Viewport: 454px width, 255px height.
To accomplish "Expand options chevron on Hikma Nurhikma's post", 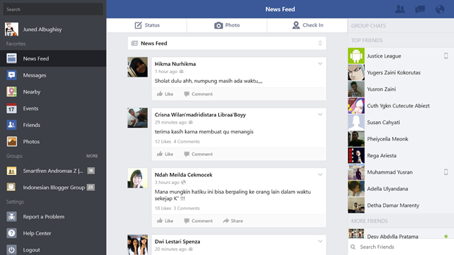I will (320, 64).
